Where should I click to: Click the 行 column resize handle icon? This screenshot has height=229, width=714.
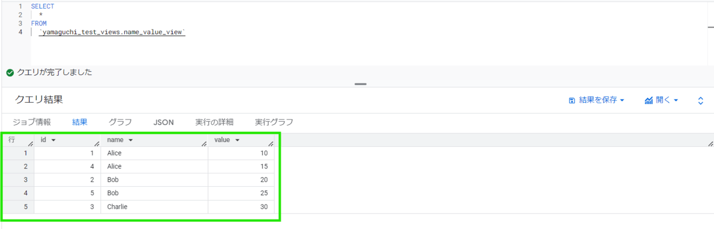click(x=30, y=144)
